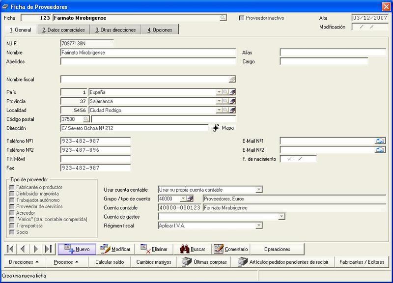393x283 pixels.
Task: Toggle the Transportista checkbox
Action: pyautogui.click(x=12, y=226)
